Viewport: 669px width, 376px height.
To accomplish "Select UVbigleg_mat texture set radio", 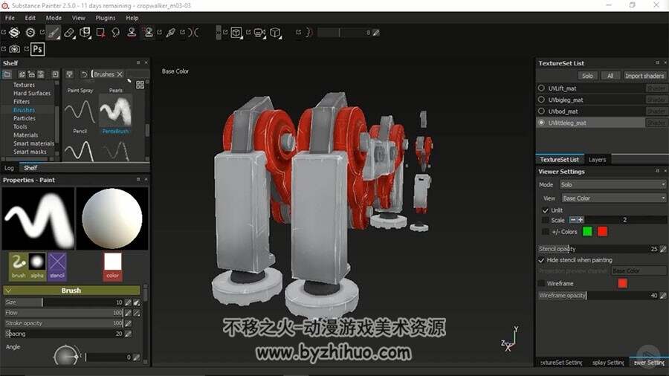I will tap(541, 100).
